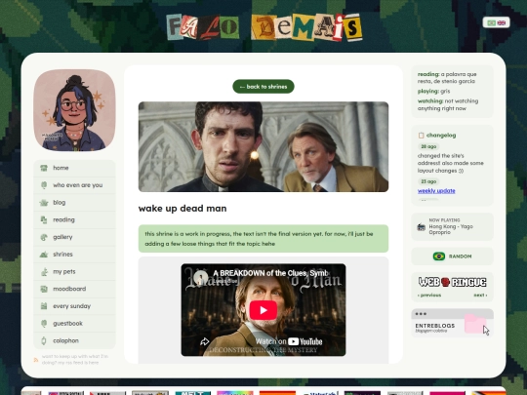Click the ENTREBLOGS widget title

click(435, 326)
